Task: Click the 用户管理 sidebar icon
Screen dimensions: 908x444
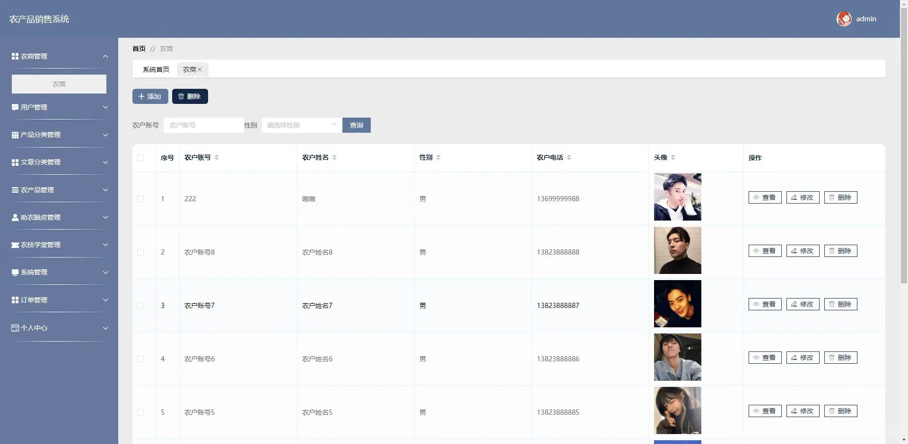Action: point(14,107)
